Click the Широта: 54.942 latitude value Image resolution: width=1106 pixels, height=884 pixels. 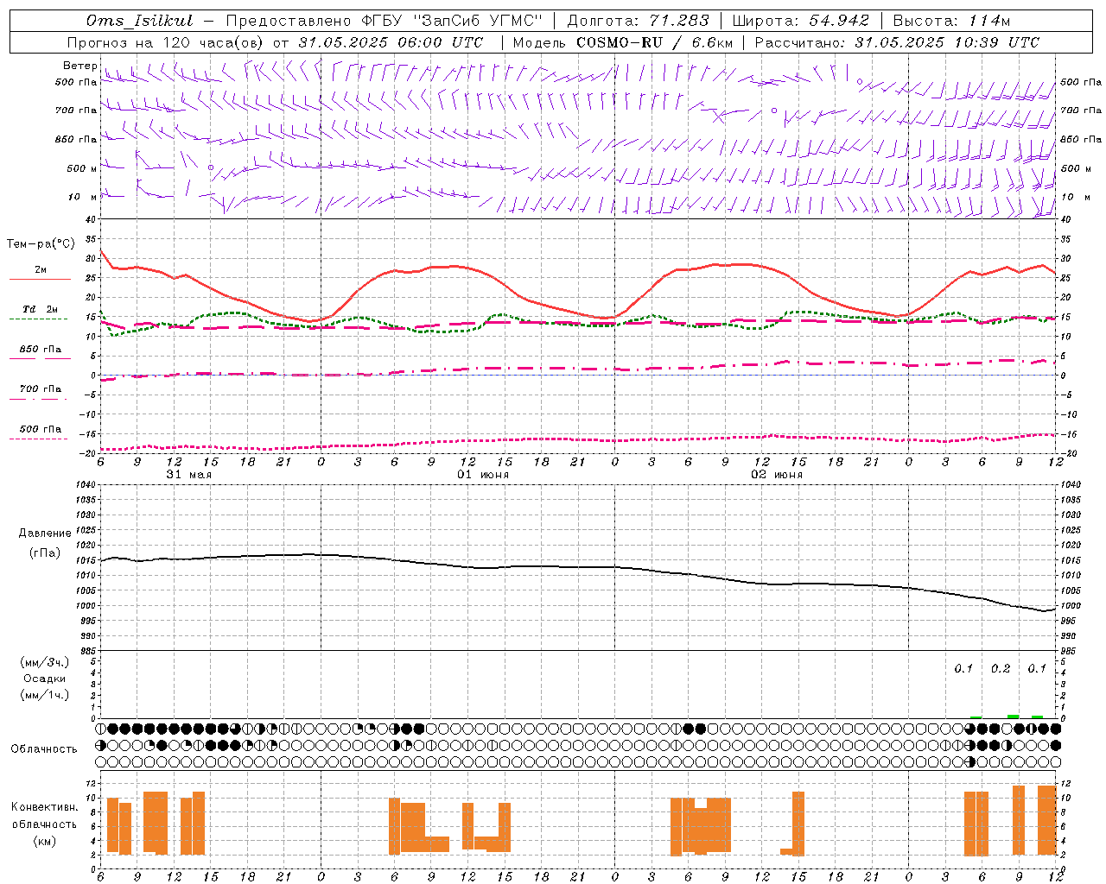pos(801,21)
